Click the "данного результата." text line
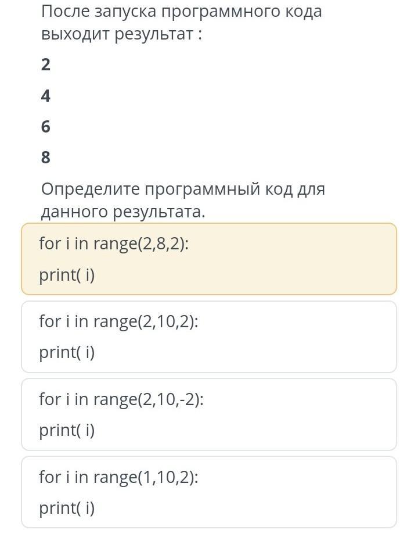The height and width of the screenshot is (533, 418). 123,212
